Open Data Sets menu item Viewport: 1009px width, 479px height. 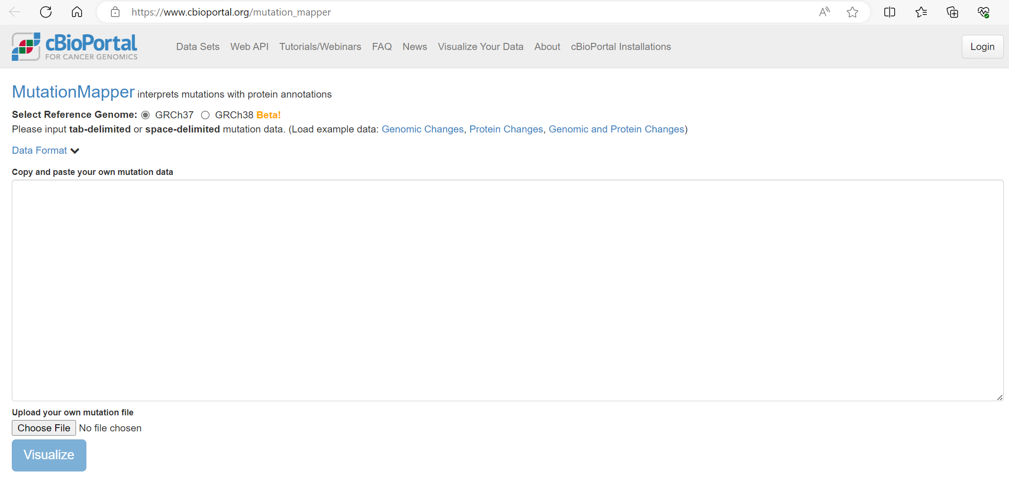pos(198,47)
